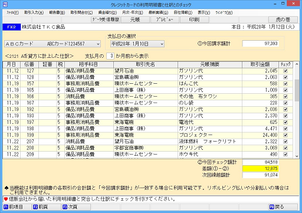Click the 伝番 column header
This screenshot has width=302, height=213.
[29, 64]
